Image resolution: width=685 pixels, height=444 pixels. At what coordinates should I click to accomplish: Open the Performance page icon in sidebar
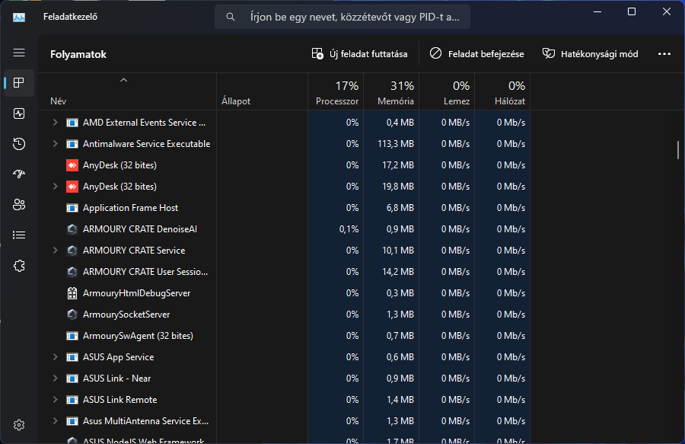pos(19,113)
